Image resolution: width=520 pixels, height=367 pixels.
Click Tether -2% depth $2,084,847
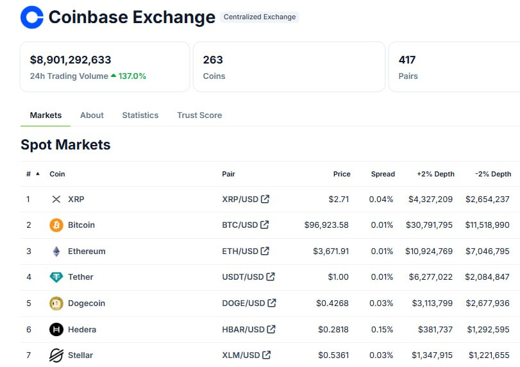pos(487,277)
